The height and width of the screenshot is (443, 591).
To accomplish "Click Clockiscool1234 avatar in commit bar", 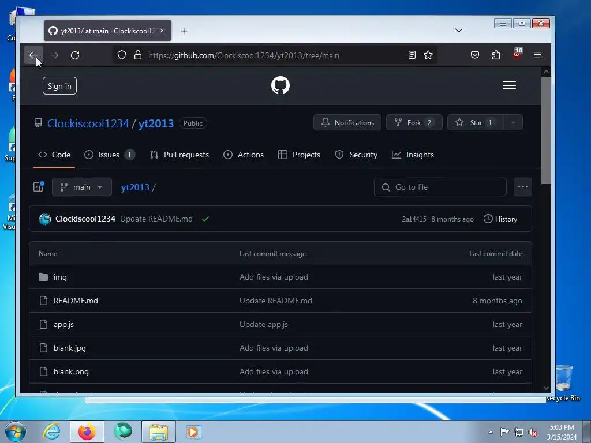I will point(45,219).
